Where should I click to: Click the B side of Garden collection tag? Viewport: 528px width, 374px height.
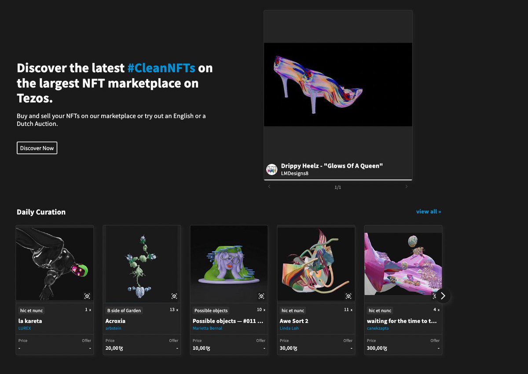[x=124, y=311]
